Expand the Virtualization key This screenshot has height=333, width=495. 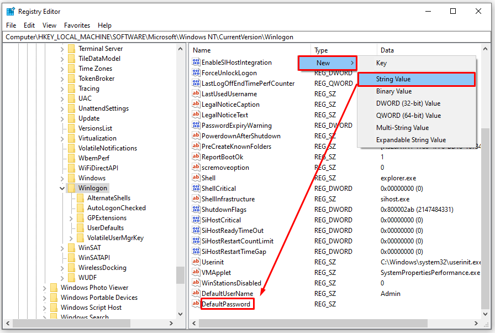62,138
